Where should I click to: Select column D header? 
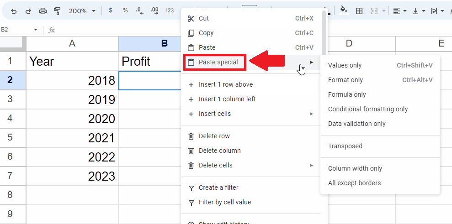(362, 43)
